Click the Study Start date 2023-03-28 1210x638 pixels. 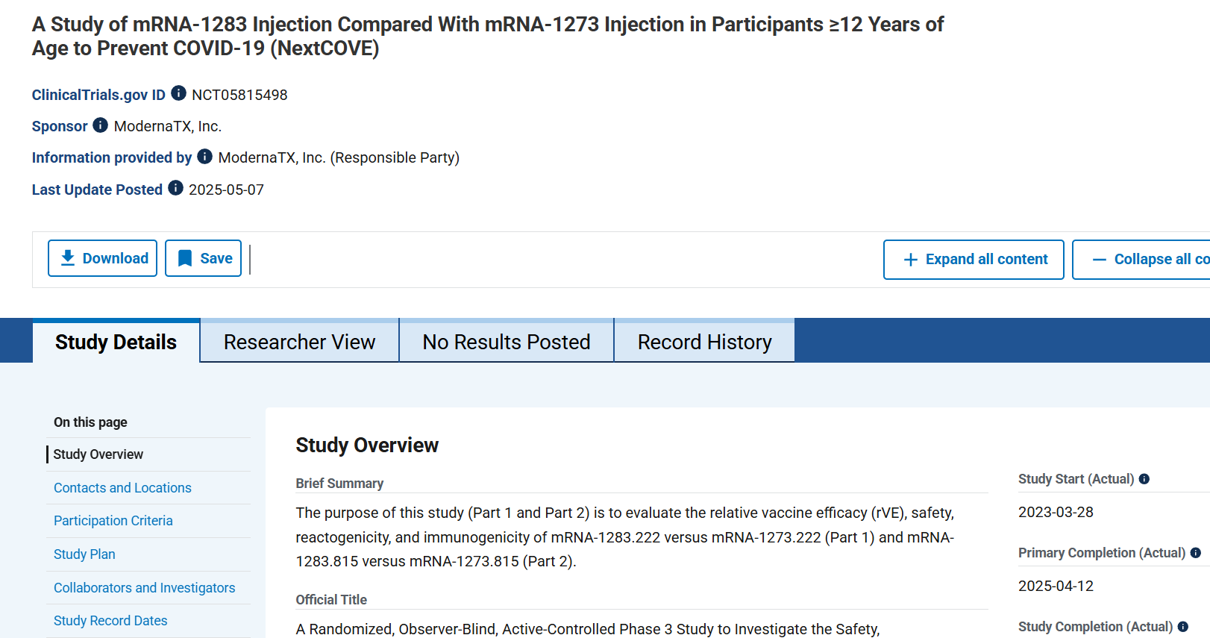[1056, 513]
